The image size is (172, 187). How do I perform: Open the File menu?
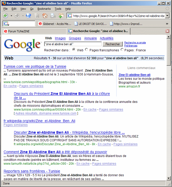click(x=5, y=9)
